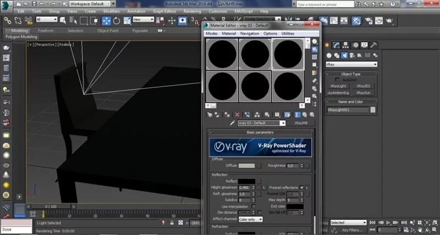The width and height of the screenshot is (440, 235).
Task: Activate the Select and Rotate tool
Action: point(117,20)
